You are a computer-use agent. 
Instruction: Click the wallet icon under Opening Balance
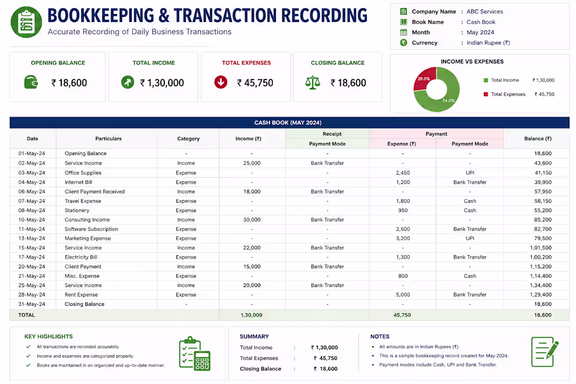[31, 82]
